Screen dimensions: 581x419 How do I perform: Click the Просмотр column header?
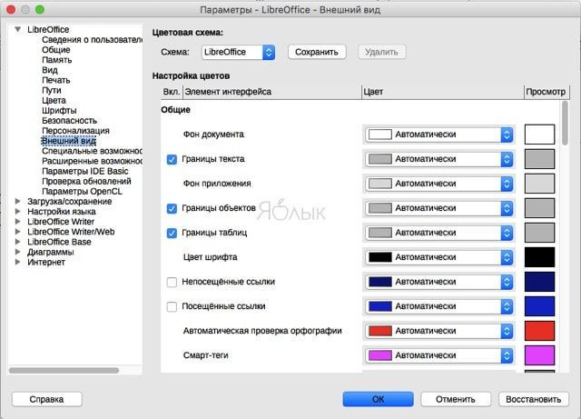coord(546,92)
